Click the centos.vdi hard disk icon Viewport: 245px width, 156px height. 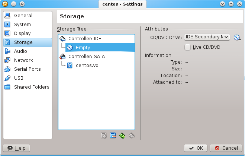[x=70, y=66]
